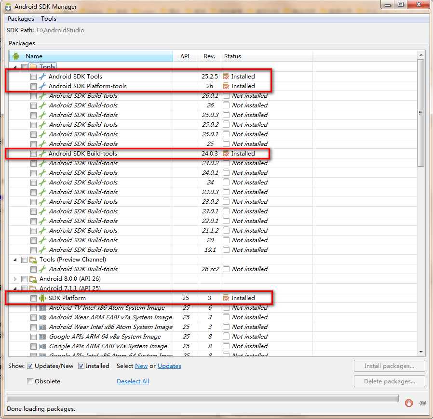Select Google APIs ARM 64 v8a System Image row
Image resolution: width=433 pixels, height=419 pixels.
(213, 337)
